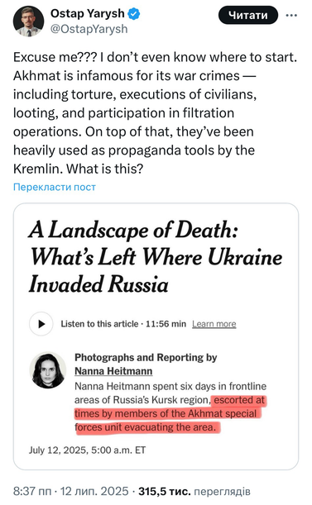Viewport: 312px width, 505px height.
Task: Click the Photographs and Reporting by byline
Action: pyautogui.click(x=146, y=358)
